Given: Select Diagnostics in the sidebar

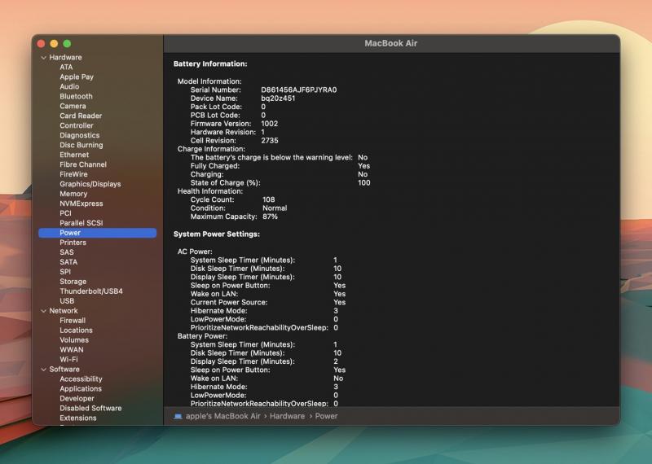Looking at the screenshot, I should [79, 135].
